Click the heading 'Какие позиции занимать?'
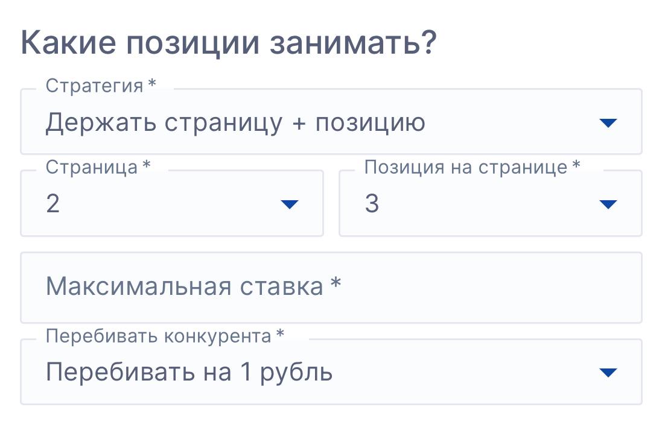Image resolution: width=662 pixels, height=436 pixels. (x=228, y=44)
